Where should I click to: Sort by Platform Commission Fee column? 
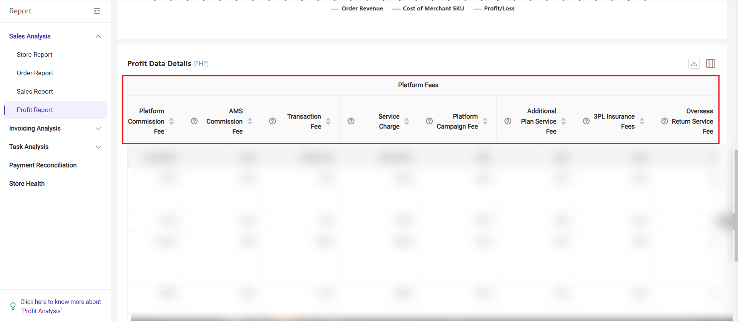pyautogui.click(x=171, y=121)
